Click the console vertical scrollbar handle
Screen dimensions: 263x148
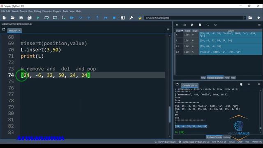click(x=260, y=128)
